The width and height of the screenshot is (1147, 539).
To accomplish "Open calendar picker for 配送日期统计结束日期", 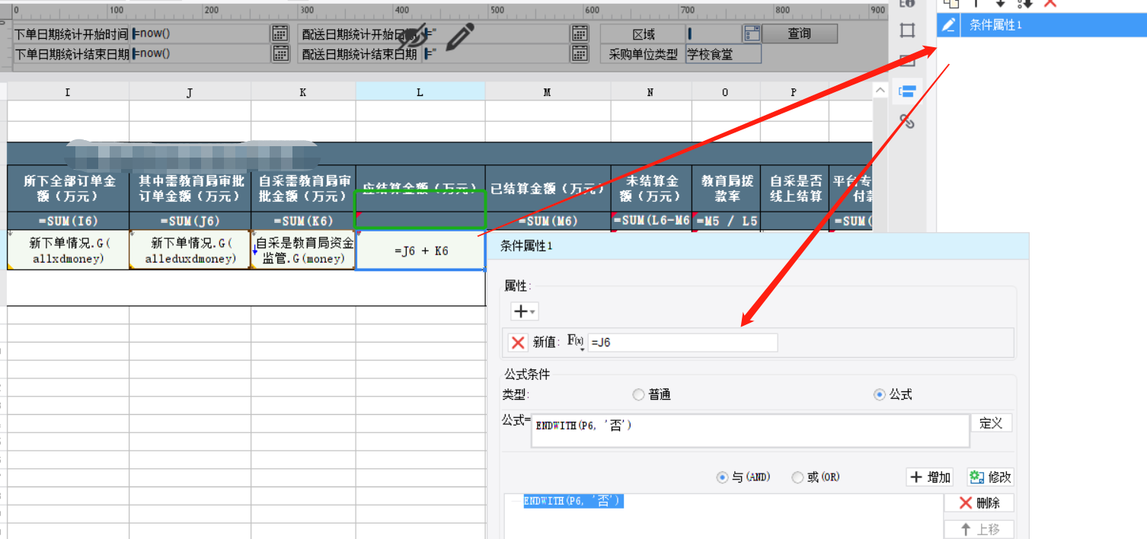I will click(x=580, y=53).
